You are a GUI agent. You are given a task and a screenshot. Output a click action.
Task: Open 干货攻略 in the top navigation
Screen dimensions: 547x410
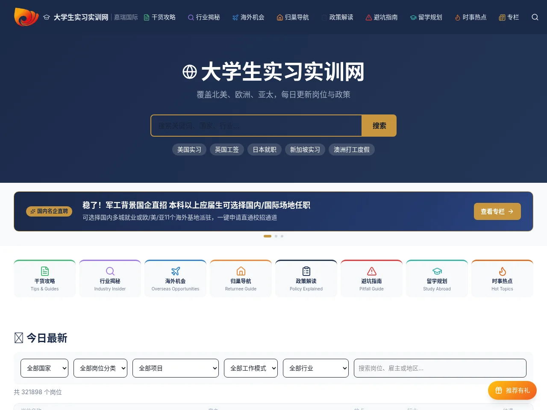point(160,18)
